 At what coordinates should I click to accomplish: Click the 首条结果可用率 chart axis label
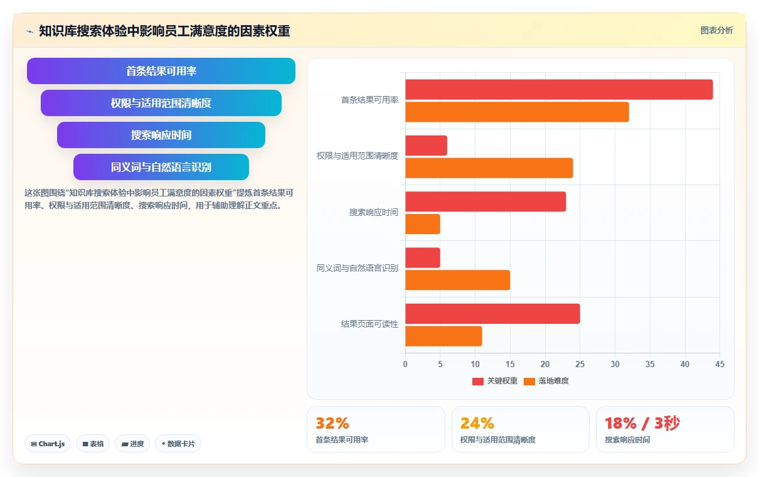point(369,100)
